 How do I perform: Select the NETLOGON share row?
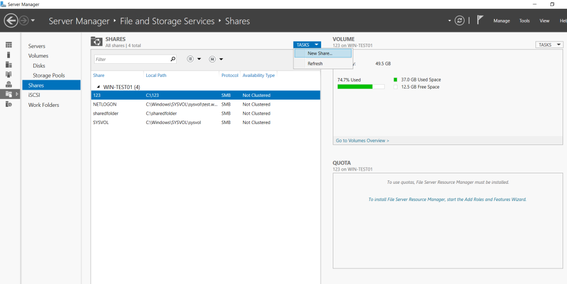(x=205, y=105)
